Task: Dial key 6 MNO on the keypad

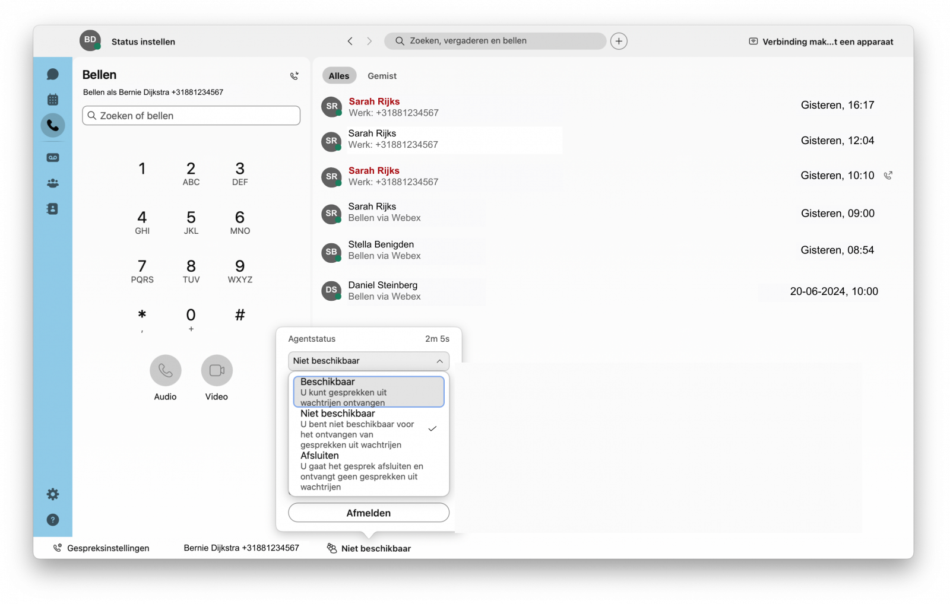Action: coord(240,222)
